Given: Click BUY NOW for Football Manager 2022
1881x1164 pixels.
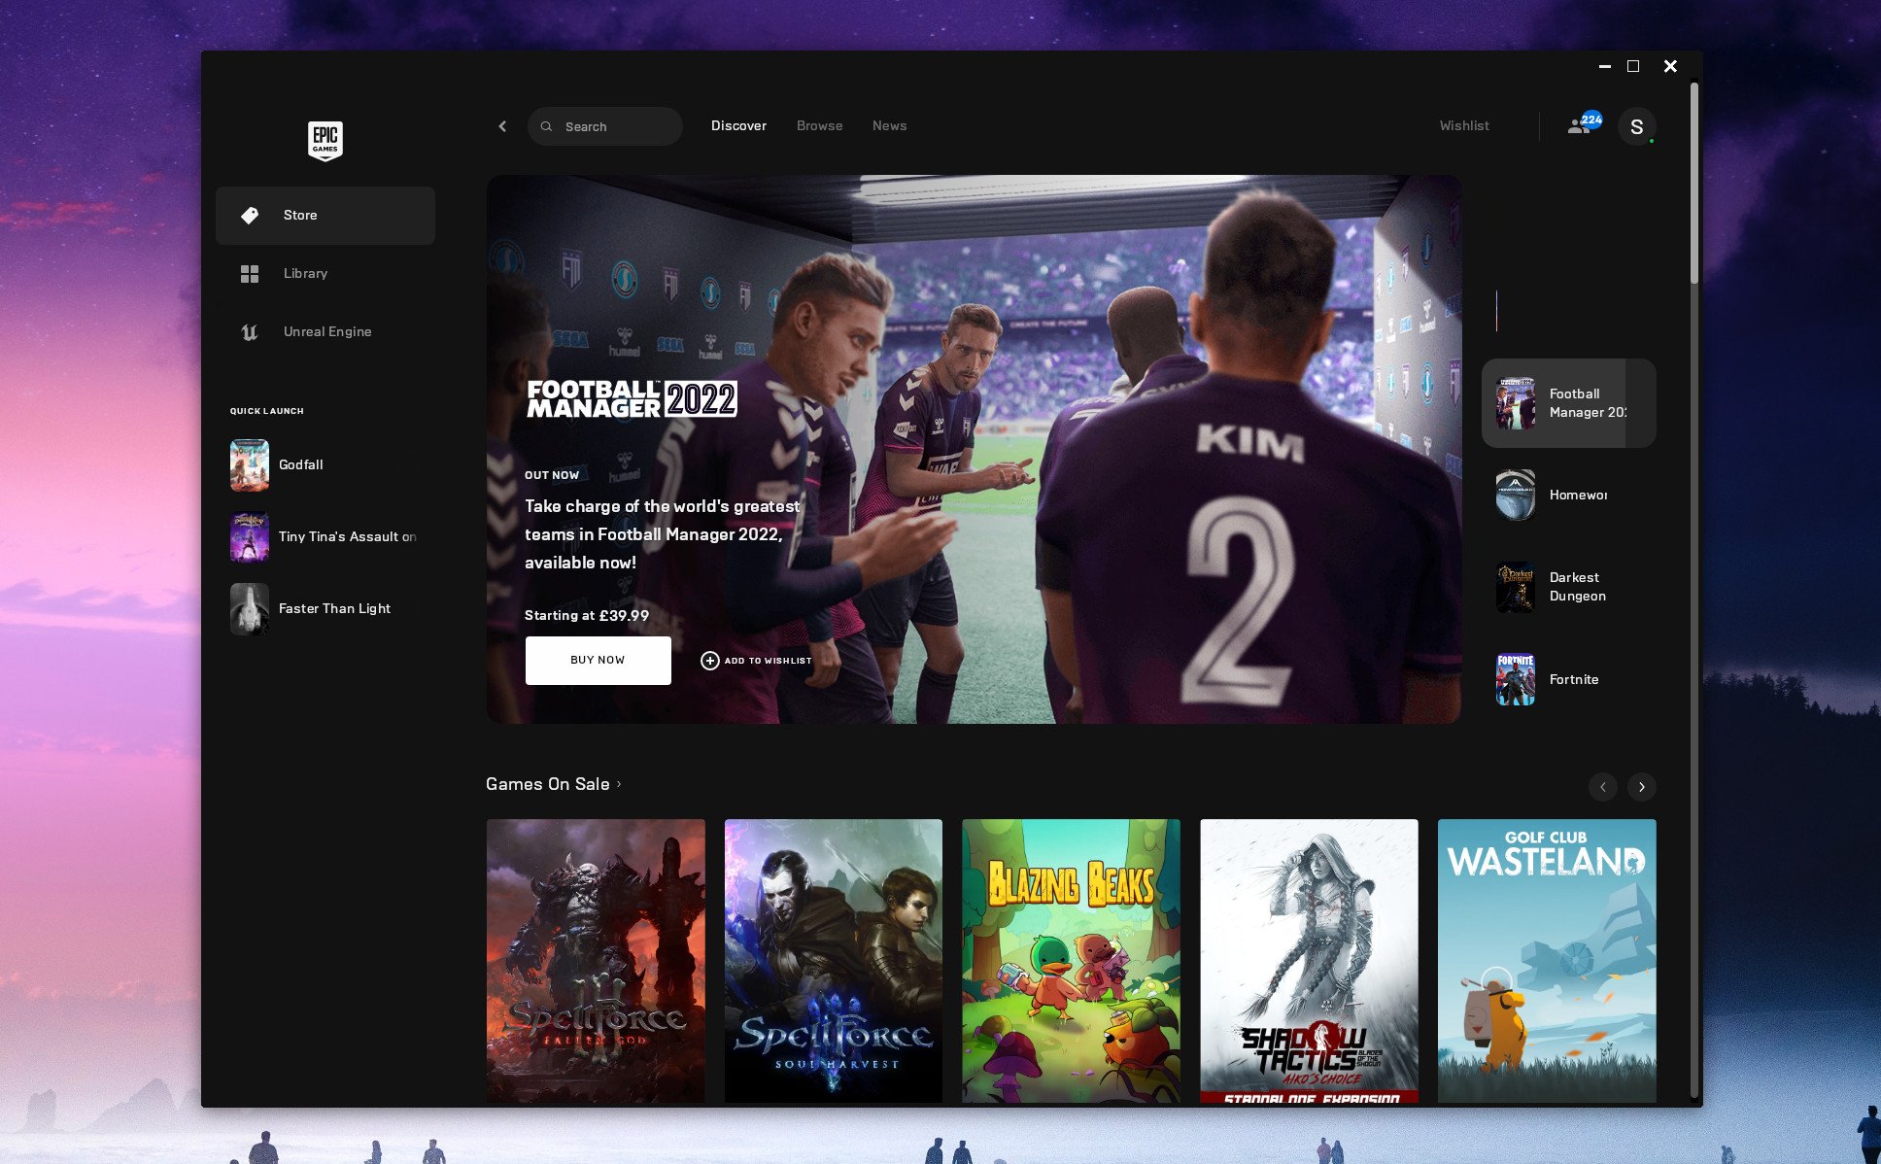Looking at the screenshot, I should pyautogui.click(x=598, y=660).
